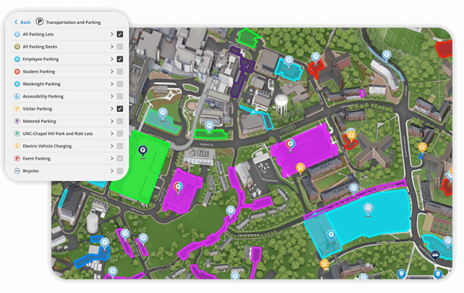Enable the Accessibility Parking checkbox
The width and height of the screenshot is (464, 293).
tap(120, 96)
